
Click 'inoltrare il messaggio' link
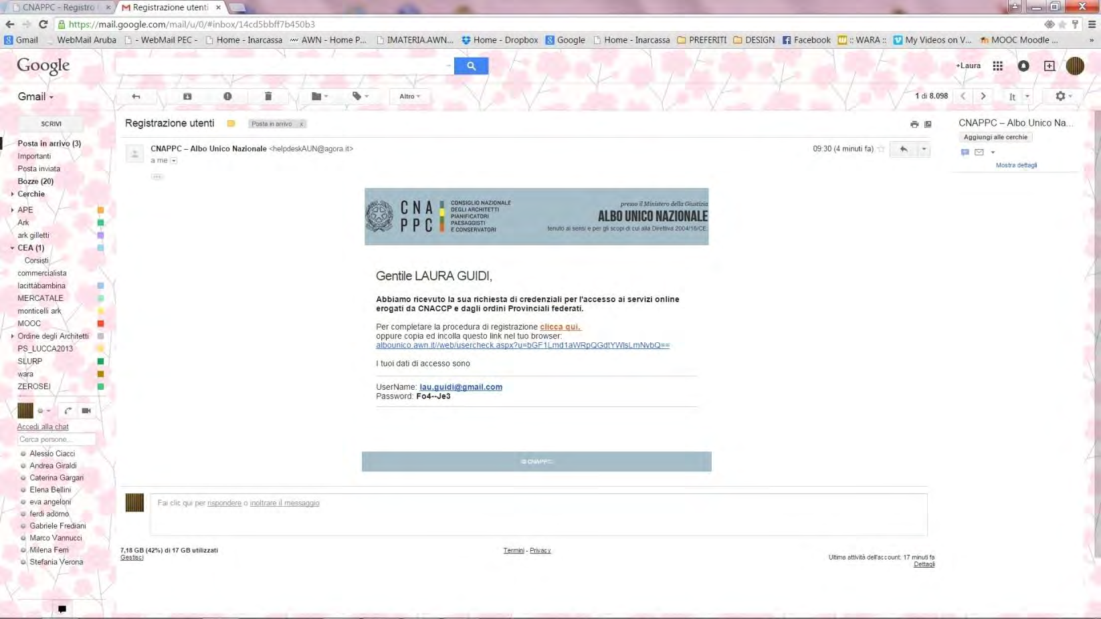(284, 503)
